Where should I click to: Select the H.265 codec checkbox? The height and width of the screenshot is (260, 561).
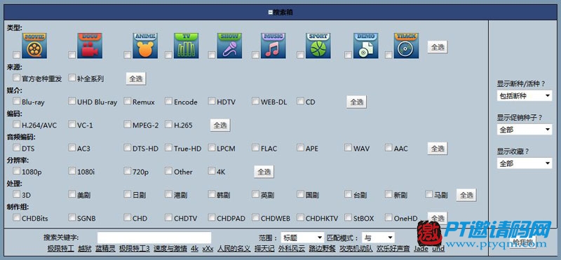coord(168,125)
